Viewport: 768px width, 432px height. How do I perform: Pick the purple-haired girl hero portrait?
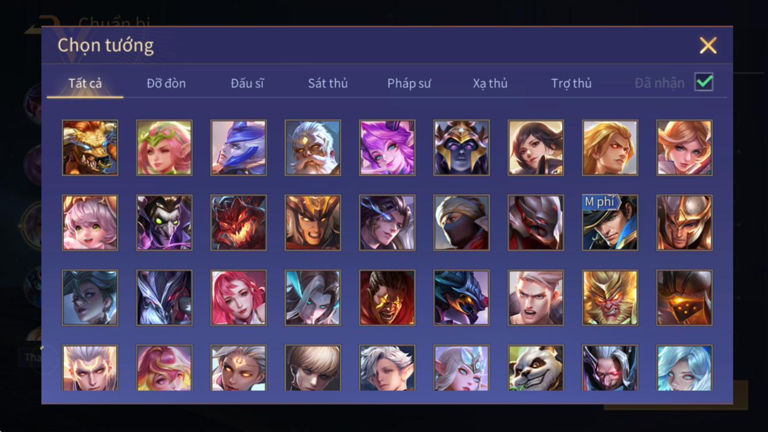click(x=387, y=148)
